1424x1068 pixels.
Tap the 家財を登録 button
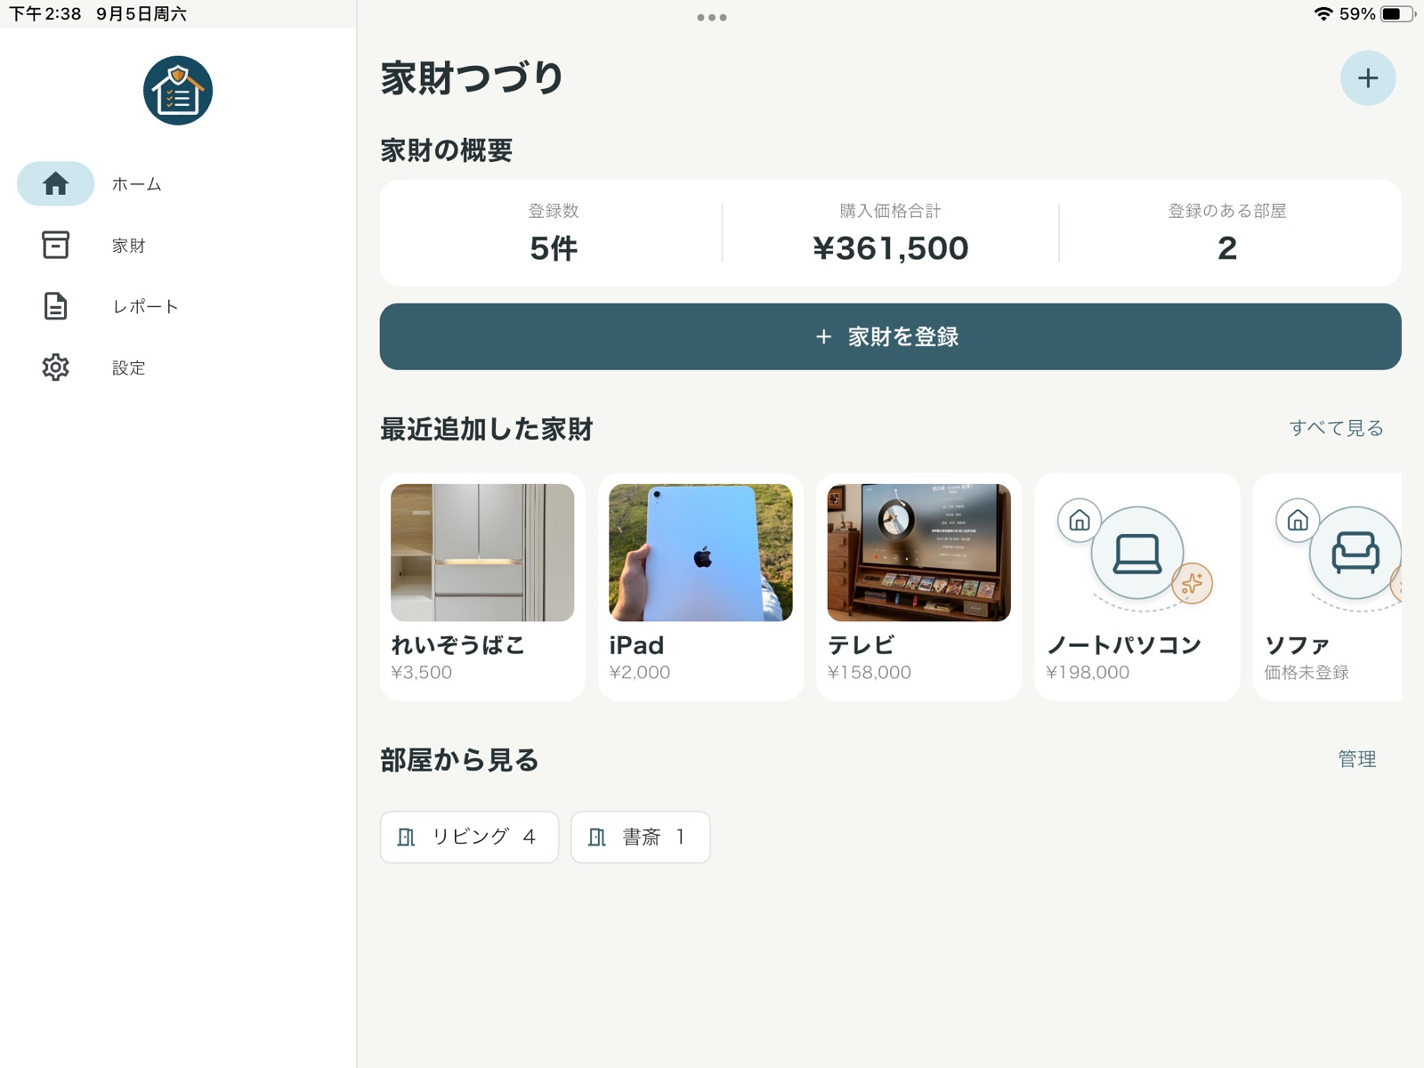click(890, 336)
